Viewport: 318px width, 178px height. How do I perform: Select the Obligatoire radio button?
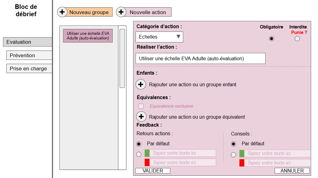click(x=272, y=39)
